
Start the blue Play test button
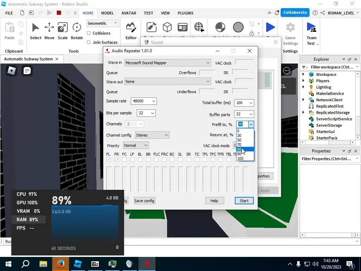point(270,28)
